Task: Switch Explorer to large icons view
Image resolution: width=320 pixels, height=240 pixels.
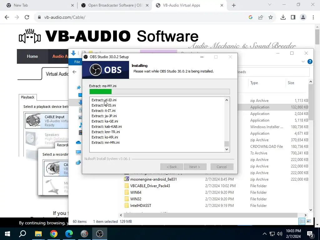Action: (x=309, y=222)
